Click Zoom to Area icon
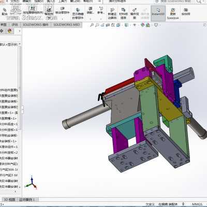This screenshot has width=207, height=207. pyautogui.click(x=97, y=25)
